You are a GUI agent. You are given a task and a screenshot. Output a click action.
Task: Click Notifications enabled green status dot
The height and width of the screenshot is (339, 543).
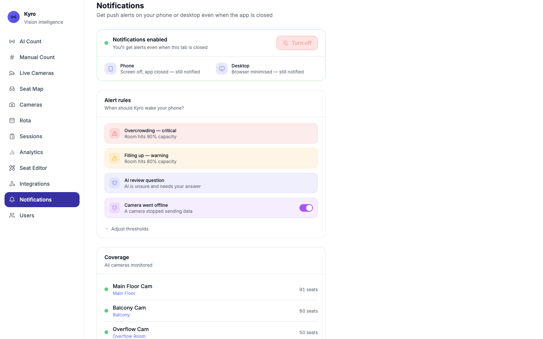pyautogui.click(x=106, y=43)
